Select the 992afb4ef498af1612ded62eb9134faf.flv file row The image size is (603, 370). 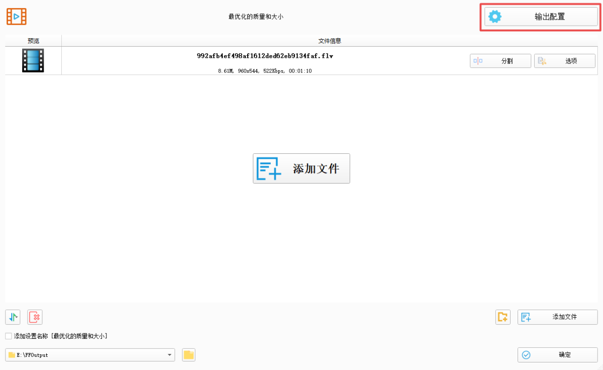pyautogui.click(x=265, y=56)
